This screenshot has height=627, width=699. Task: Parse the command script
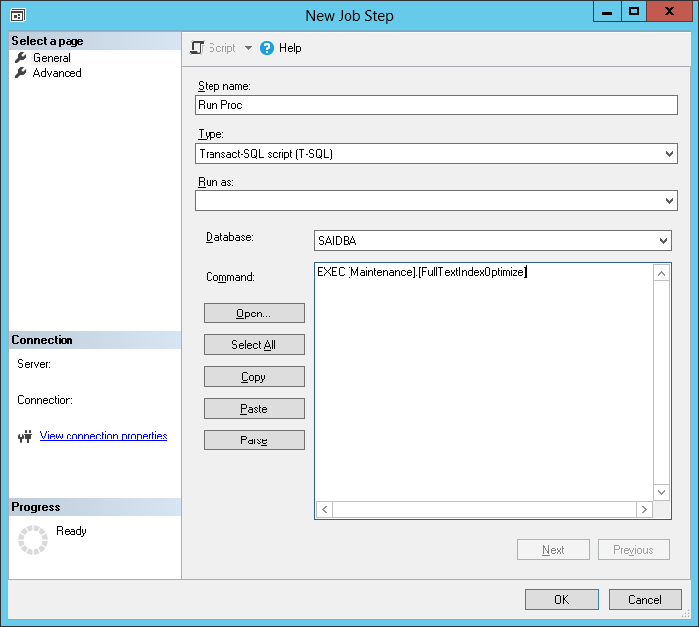tap(253, 440)
